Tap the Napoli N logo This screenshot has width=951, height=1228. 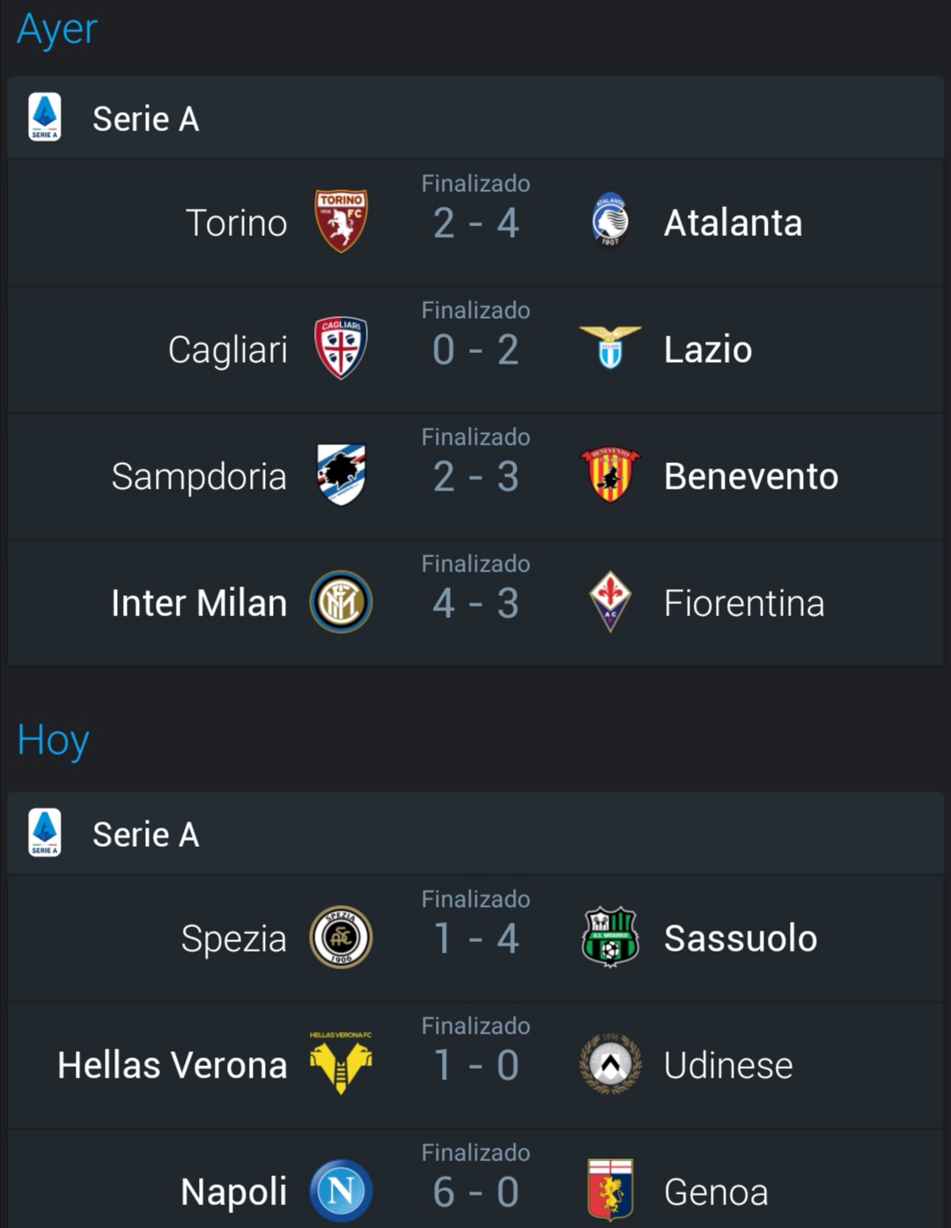(341, 1191)
